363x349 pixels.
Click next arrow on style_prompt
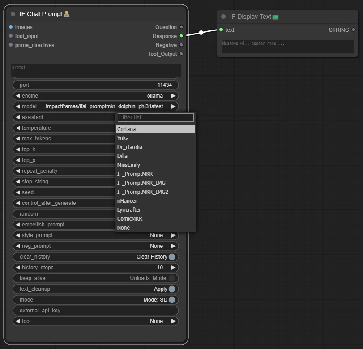(173, 235)
